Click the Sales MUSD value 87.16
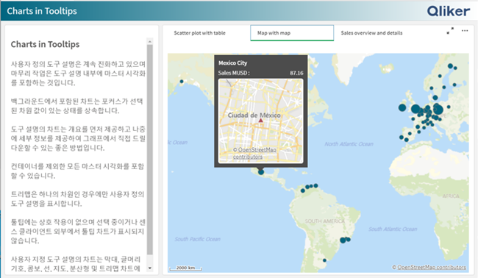Image resolution: width=478 pixels, height=278 pixels. 296,73
